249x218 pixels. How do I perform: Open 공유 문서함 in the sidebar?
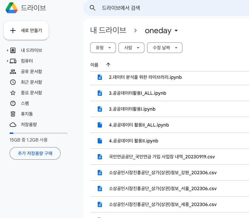click(x=31, y=72)
